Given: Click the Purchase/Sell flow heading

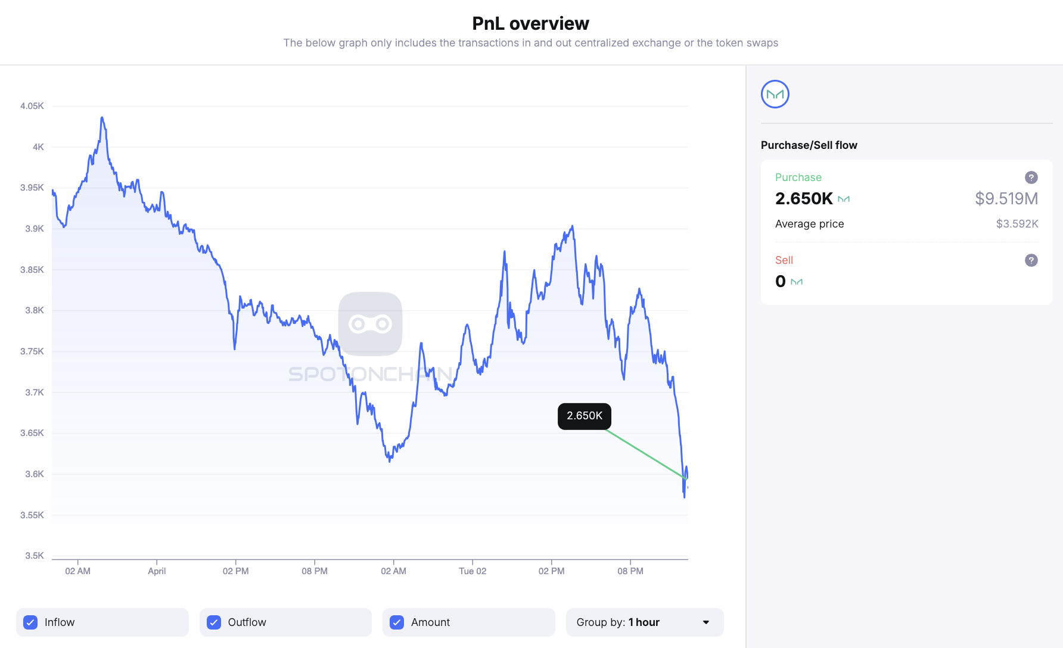Looking at the screenshot, I should 809,145.
